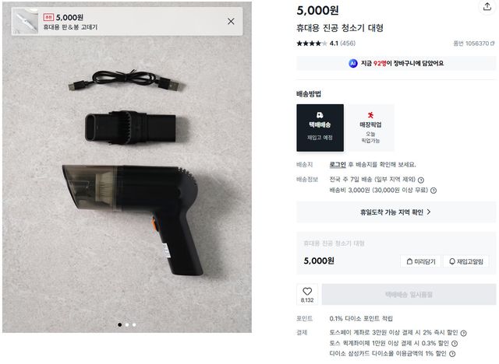Screen dimensions: 499x364
Task: Click info icon next to 삼성카드 discount
Action: [454, 354]
